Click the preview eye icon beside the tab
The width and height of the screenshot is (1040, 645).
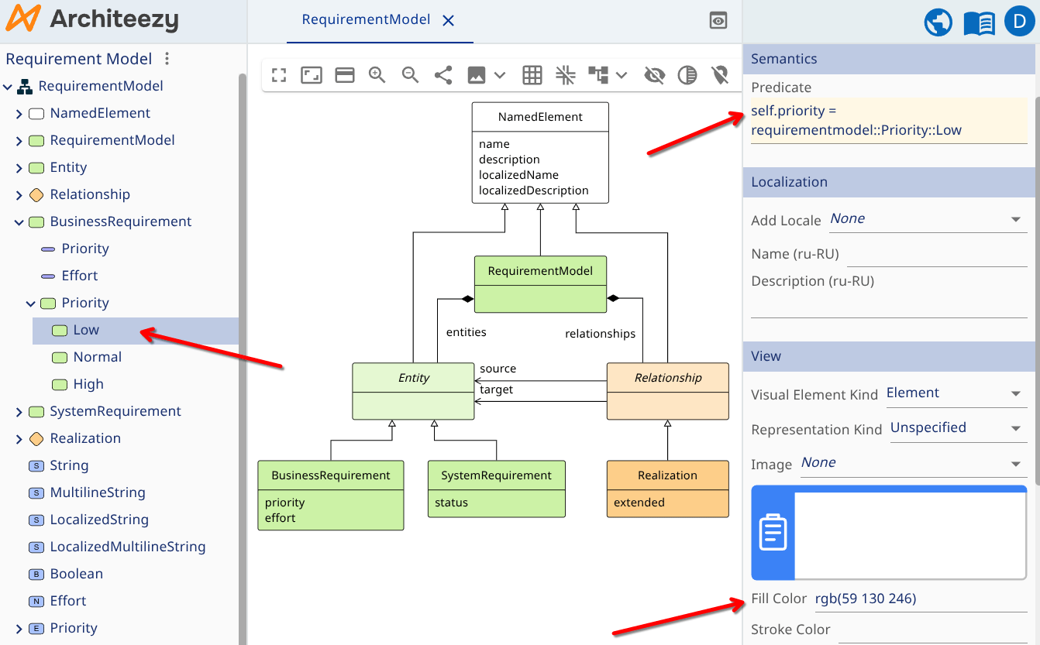click(x=718, y=21)
